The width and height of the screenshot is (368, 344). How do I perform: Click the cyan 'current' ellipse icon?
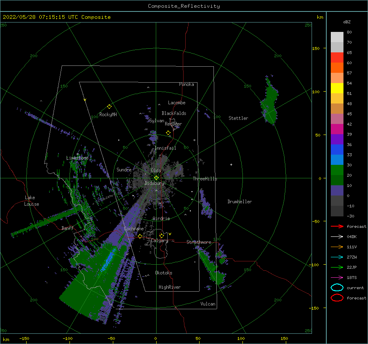point(337,288)
